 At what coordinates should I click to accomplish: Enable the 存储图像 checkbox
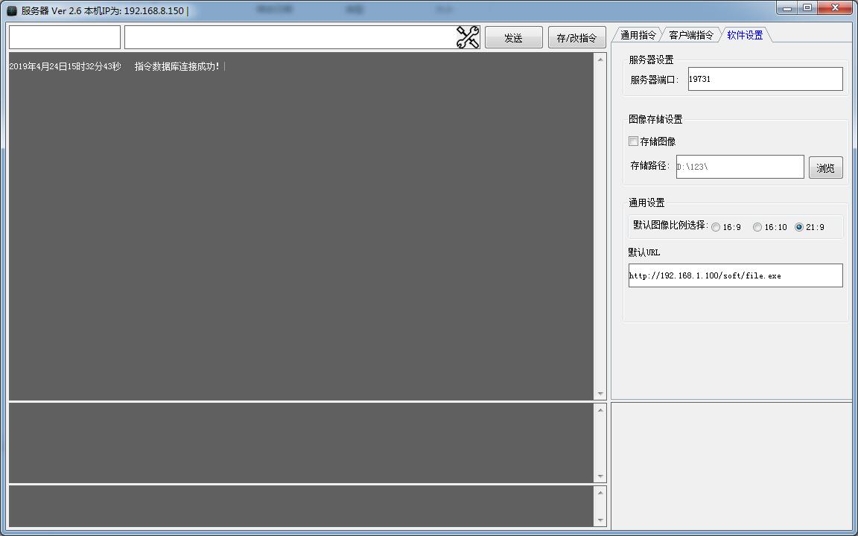(x=633, y=141)
